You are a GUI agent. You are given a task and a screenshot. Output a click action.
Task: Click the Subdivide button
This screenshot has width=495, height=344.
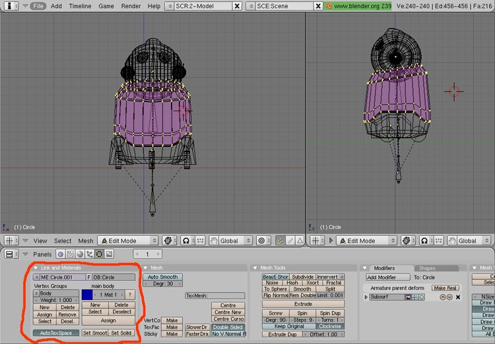click(x=302, y=277)
